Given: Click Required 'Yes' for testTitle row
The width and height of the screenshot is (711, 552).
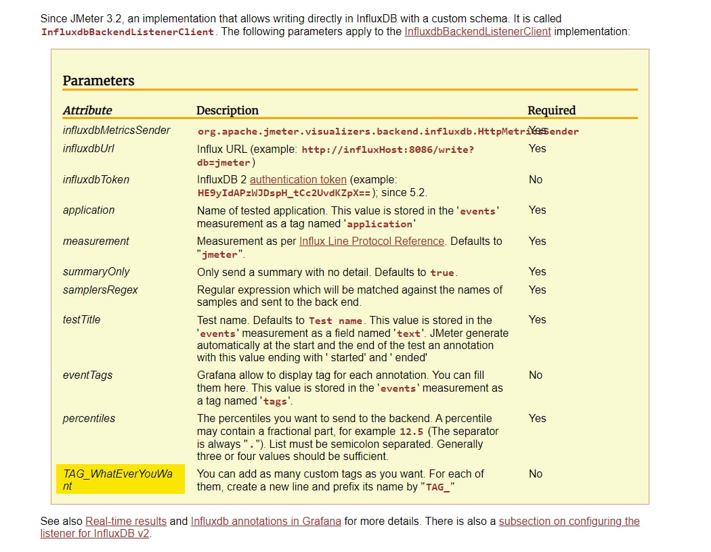Looking at the screenshot, I should (x=538, y=320).
